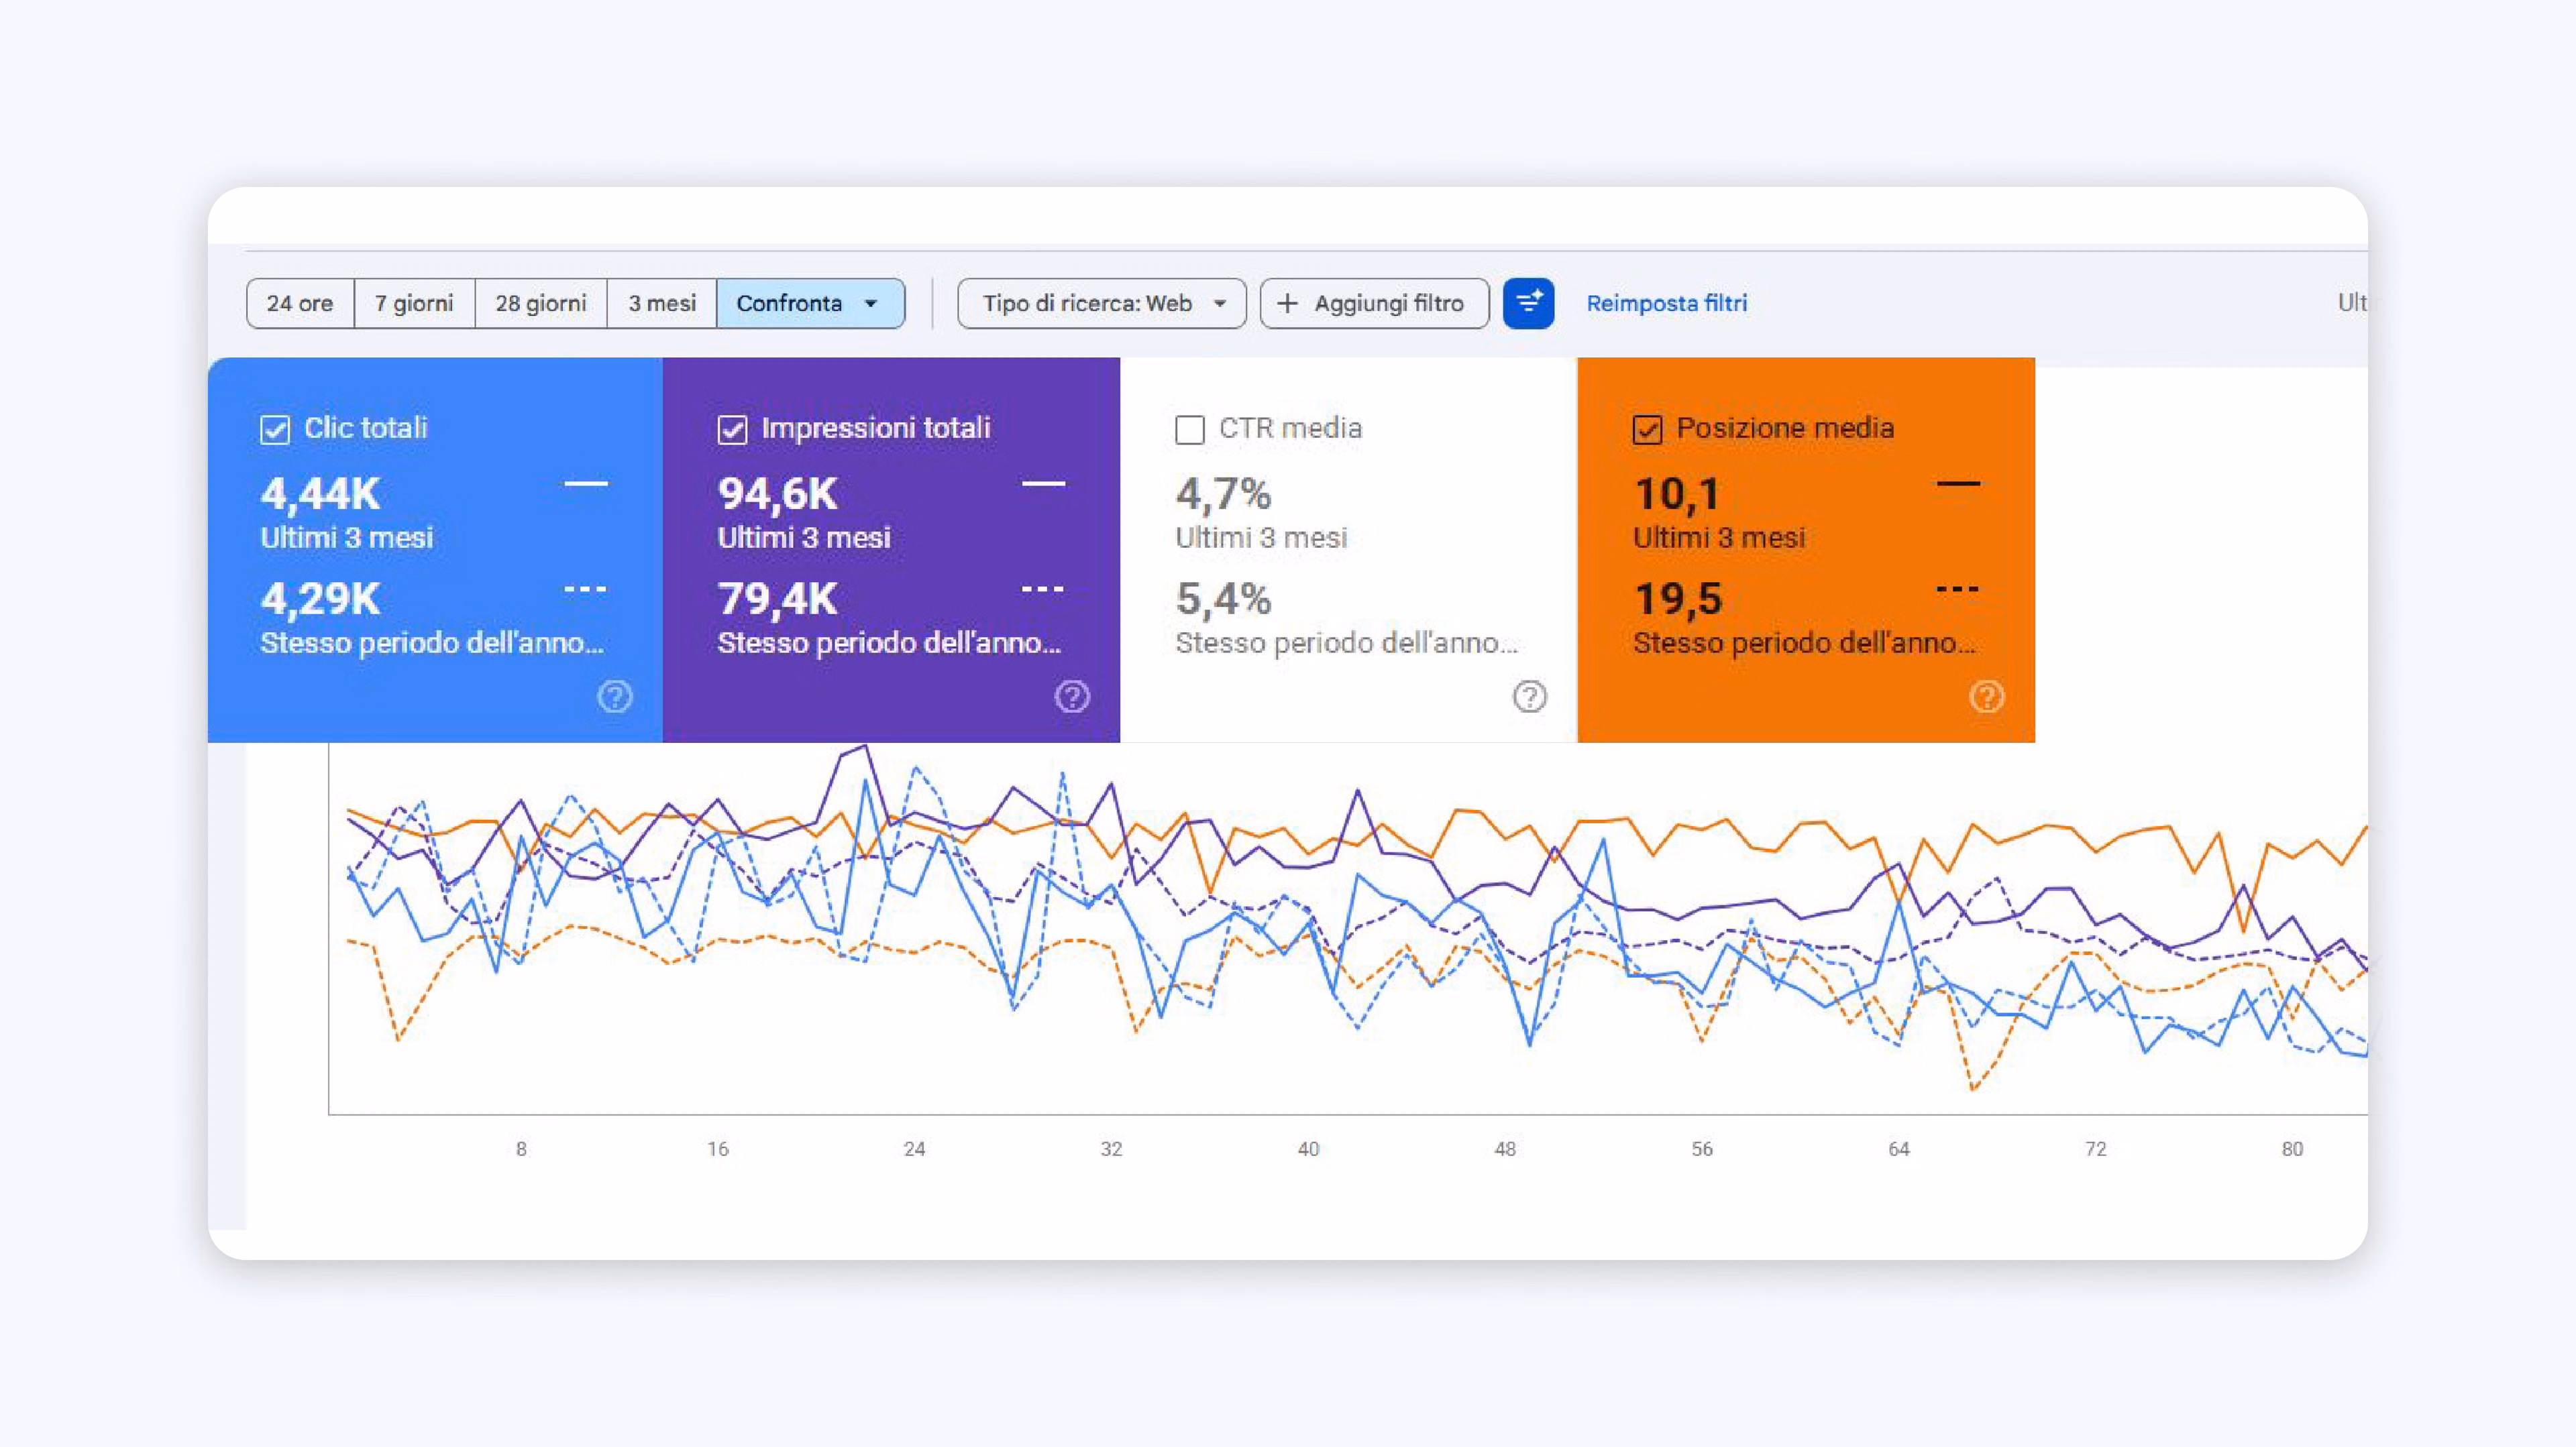Click the chart axis label 40
The height and width of the screenshot is (1447, 2576).
(x=1308, y=1149)
